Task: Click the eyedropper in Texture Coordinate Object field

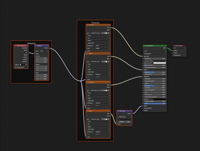Action: click(x=26, y=65)
